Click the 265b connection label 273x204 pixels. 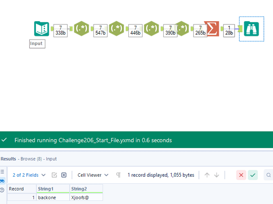pos(200,31)
